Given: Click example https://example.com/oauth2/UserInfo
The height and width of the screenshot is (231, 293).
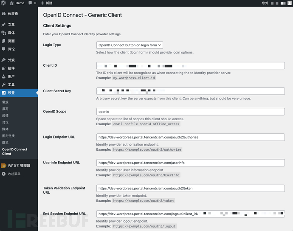Looking at the screenshot, I should pos(146,175).
